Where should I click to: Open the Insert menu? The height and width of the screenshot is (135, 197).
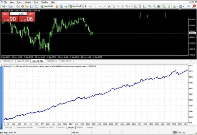(x=20, y=2)
